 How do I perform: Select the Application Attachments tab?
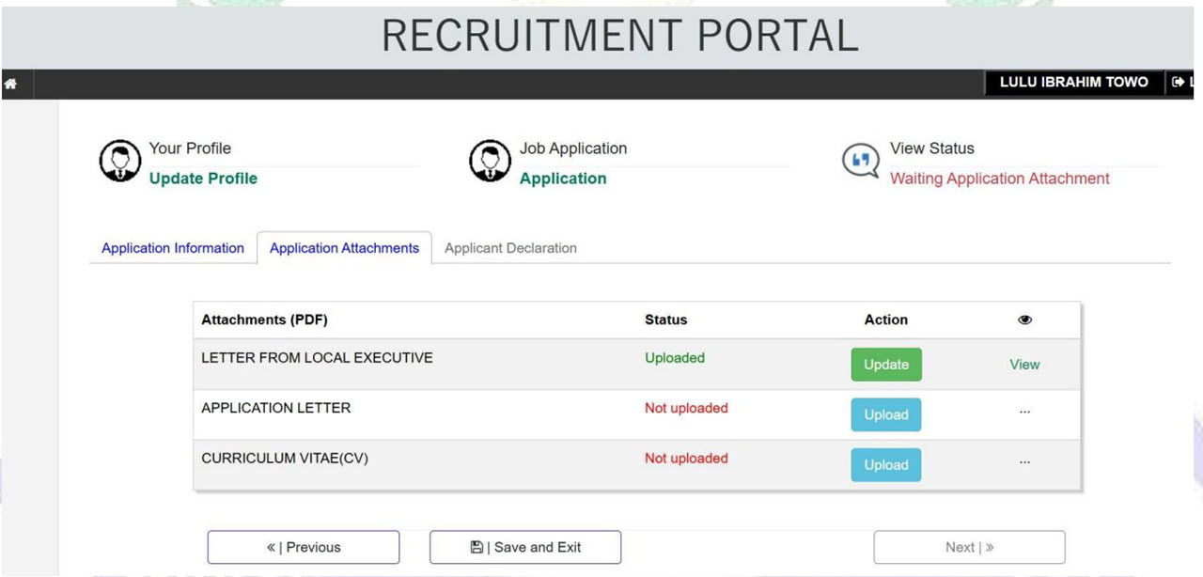click(x=344, y=248)
